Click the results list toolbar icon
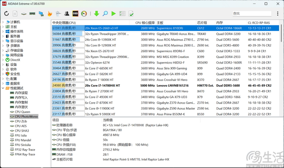 tap(122, 14)
